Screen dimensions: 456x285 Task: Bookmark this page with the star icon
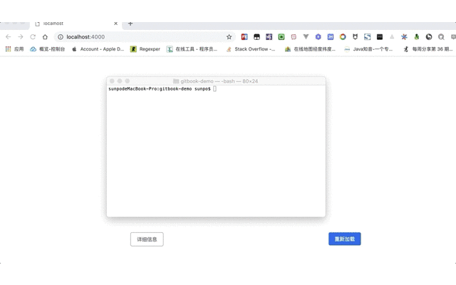click(229, 36)
